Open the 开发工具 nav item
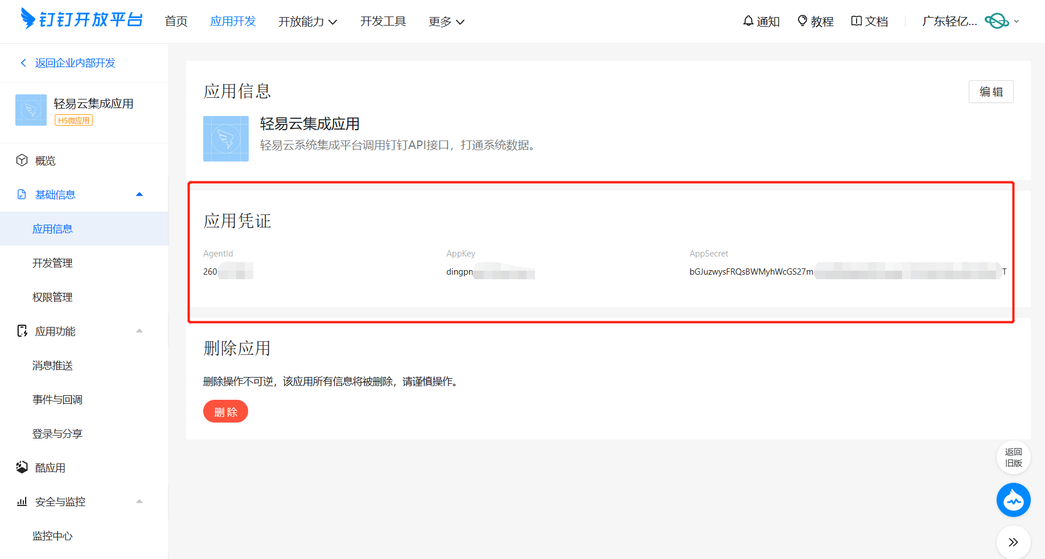The width and height of the screenshot is (1045, 559). coord(383,22)
